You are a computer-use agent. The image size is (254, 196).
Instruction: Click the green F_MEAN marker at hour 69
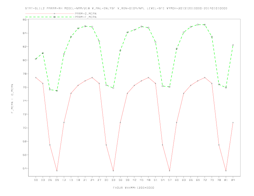[x=198, y=25]
